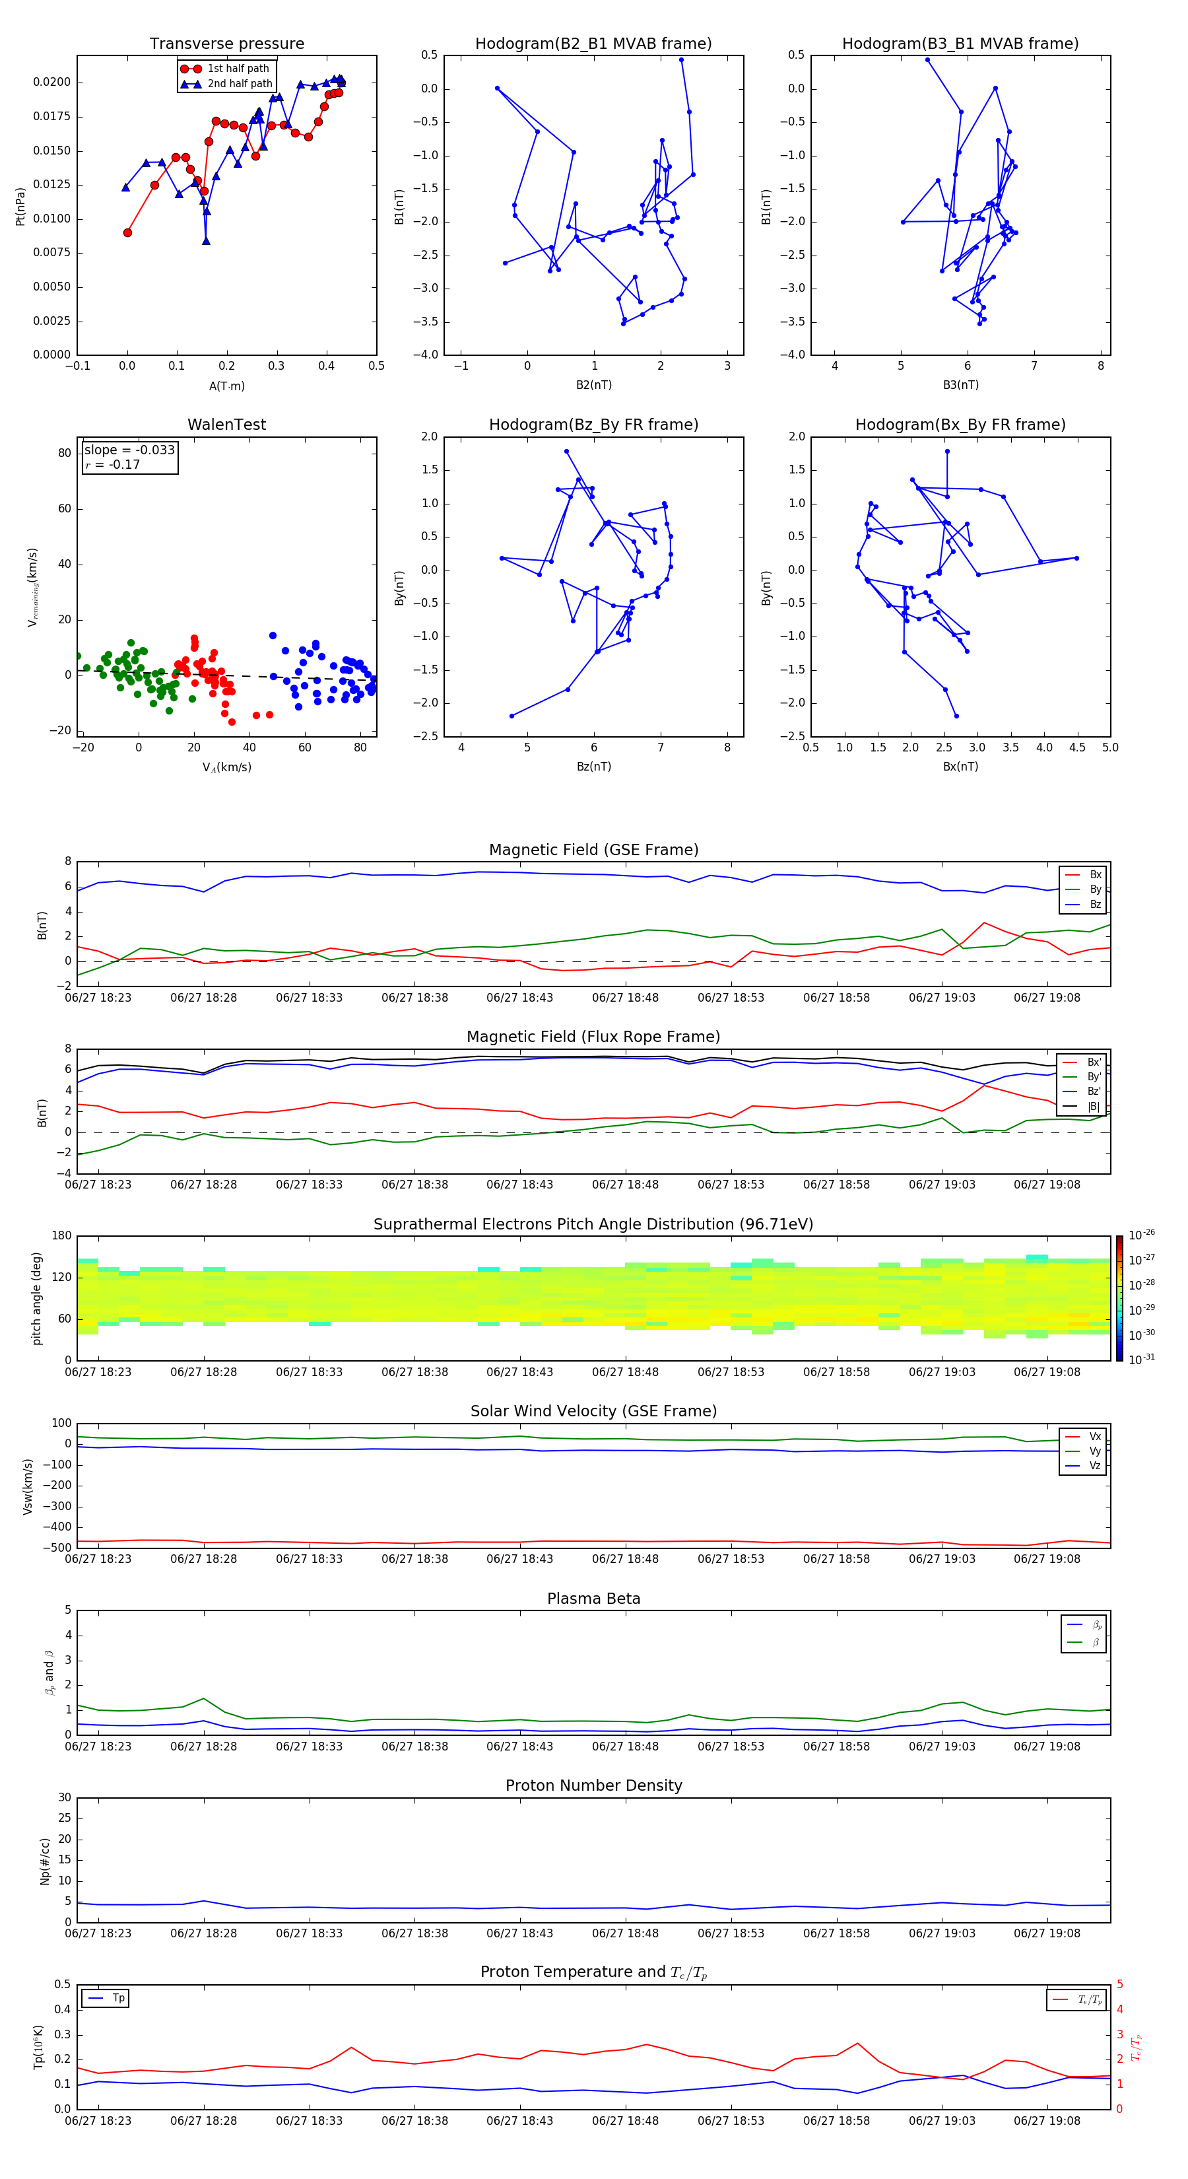Select the Suprathermal Electrons Pitch Angle Distribution title

593,1225
